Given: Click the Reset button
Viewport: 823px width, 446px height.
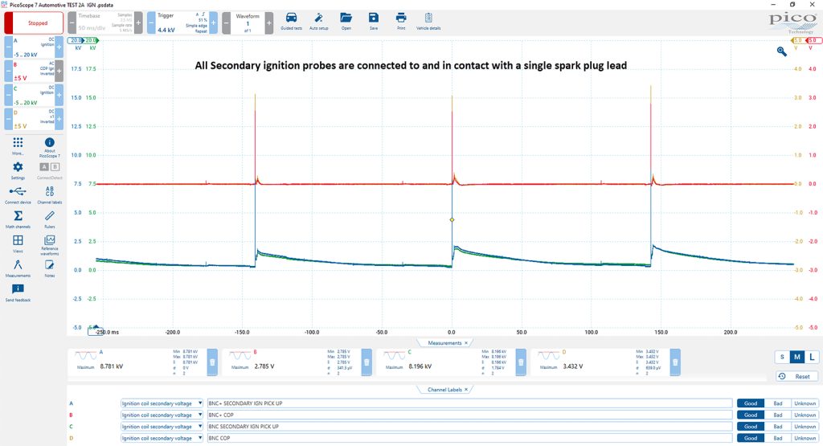Looking at the screenshot, I should pos(796,376).
